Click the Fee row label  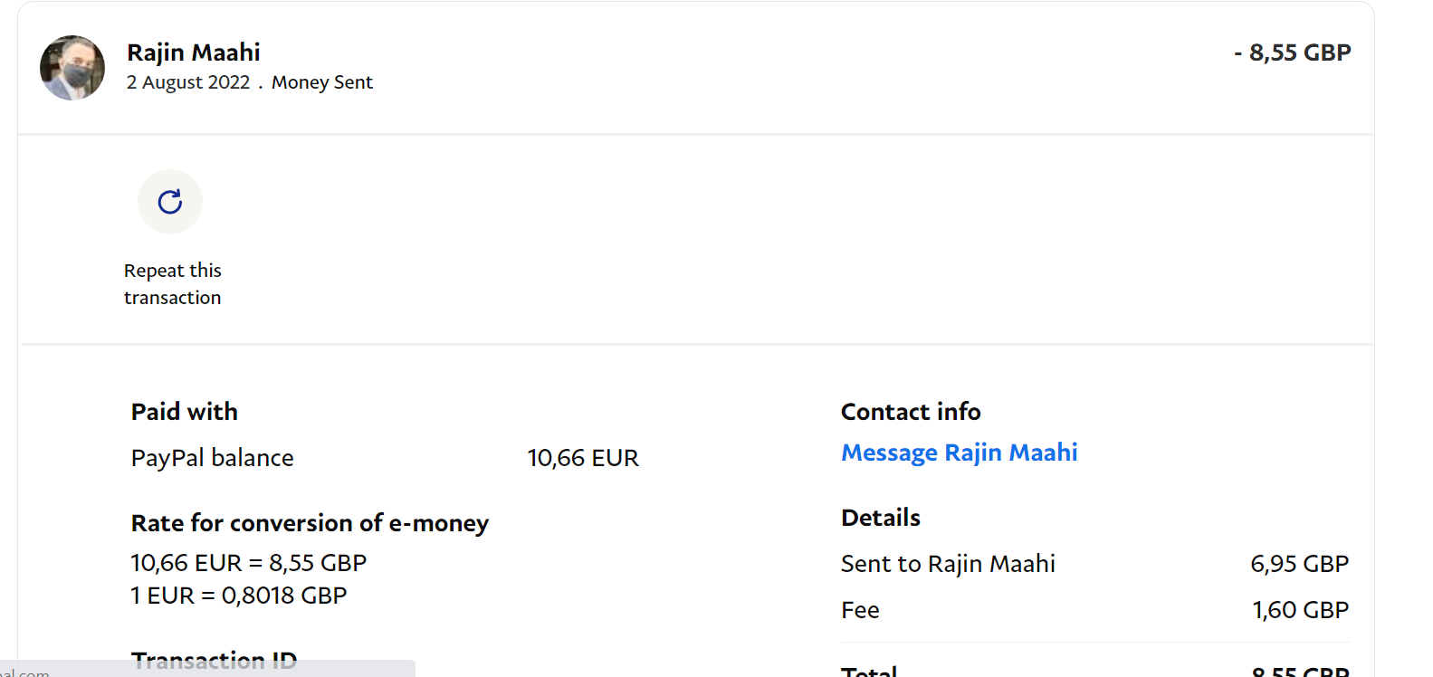pyautogui.click(x=860, y=610)
